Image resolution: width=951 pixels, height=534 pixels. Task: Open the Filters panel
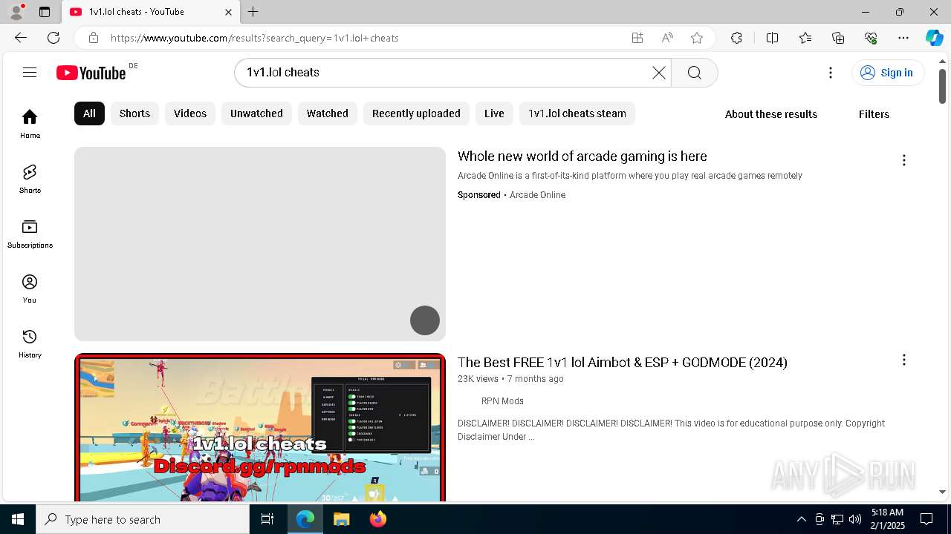click(874, 114)
